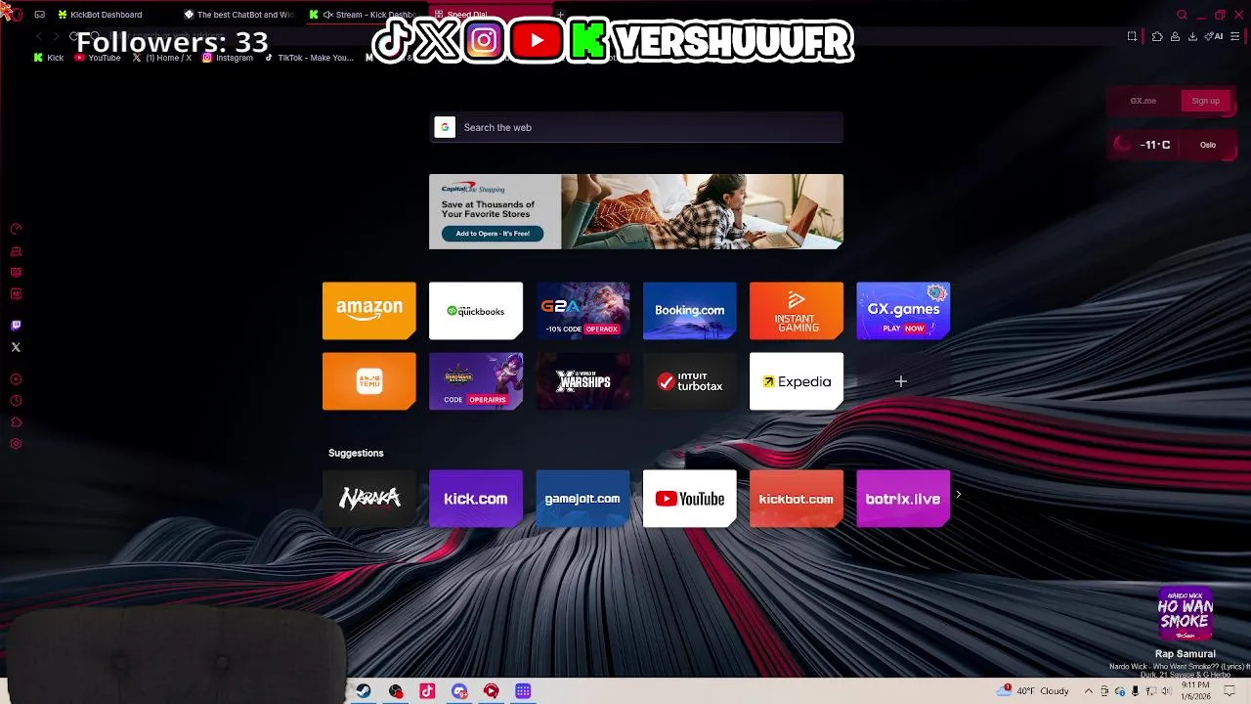Viewport: 1251px width, 704px height.
Task: Click the Who Want Smoke album art
Action: click(1186, 615)
